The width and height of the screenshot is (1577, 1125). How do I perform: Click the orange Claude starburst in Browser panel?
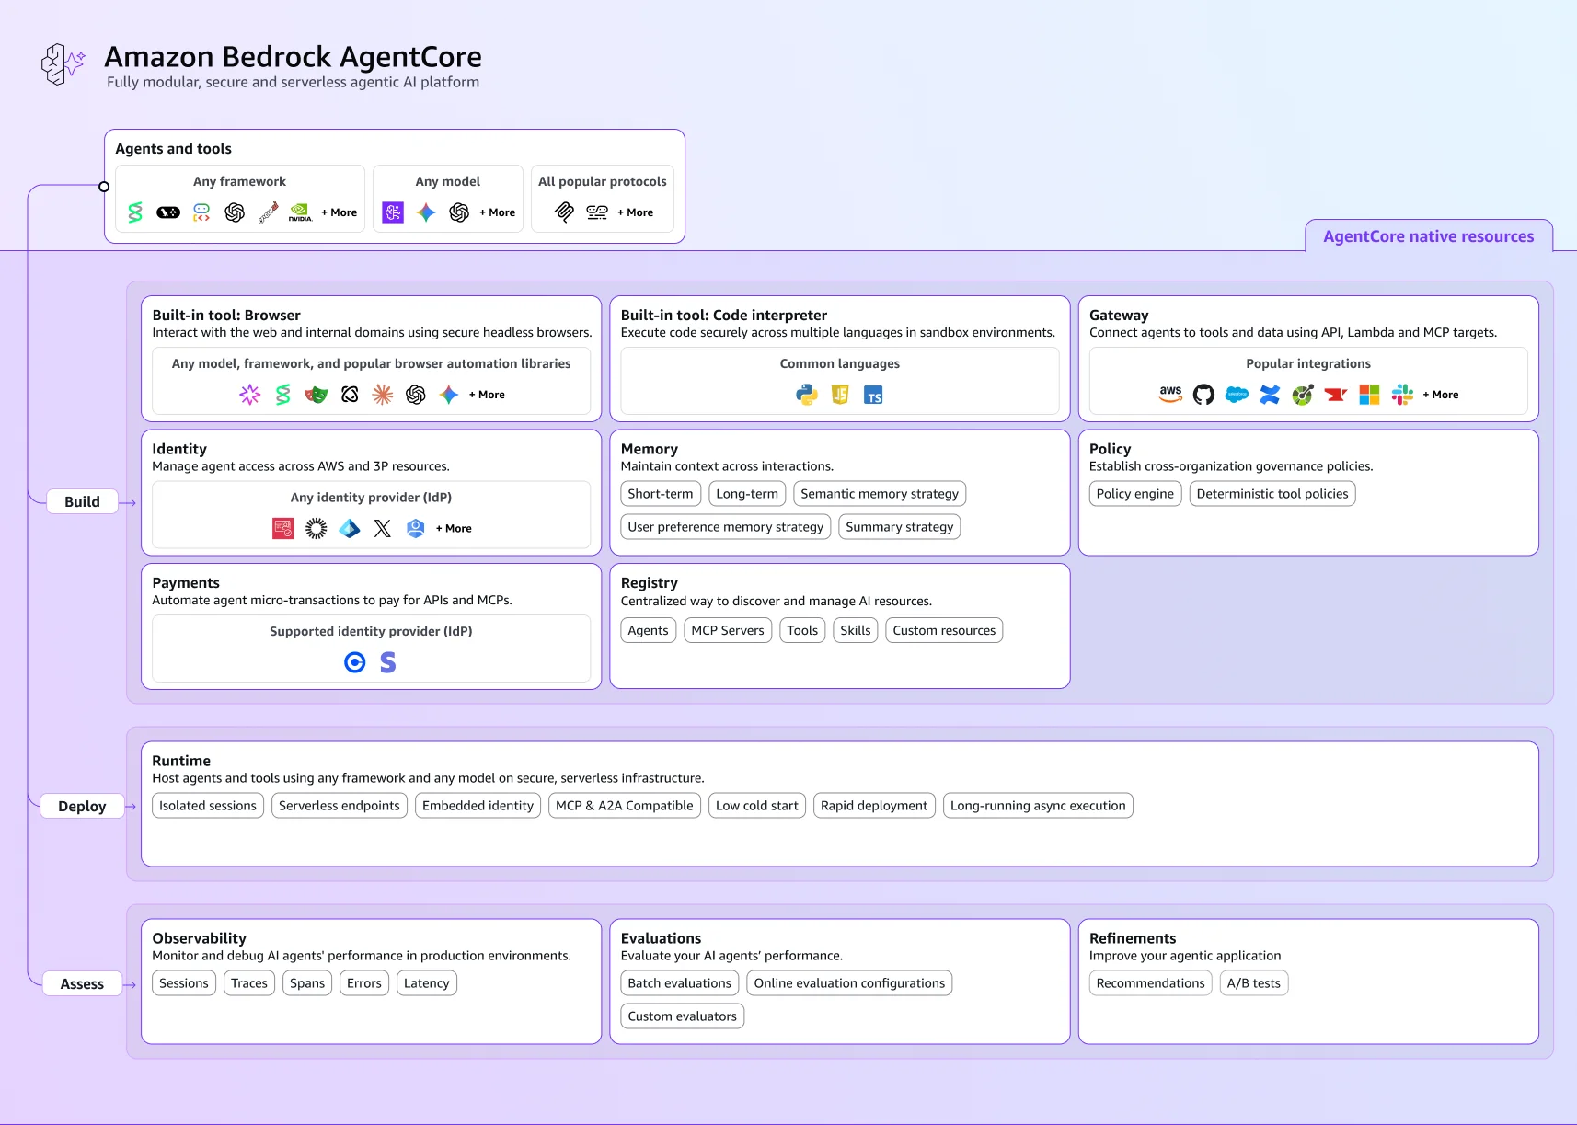tap(383, 395)
